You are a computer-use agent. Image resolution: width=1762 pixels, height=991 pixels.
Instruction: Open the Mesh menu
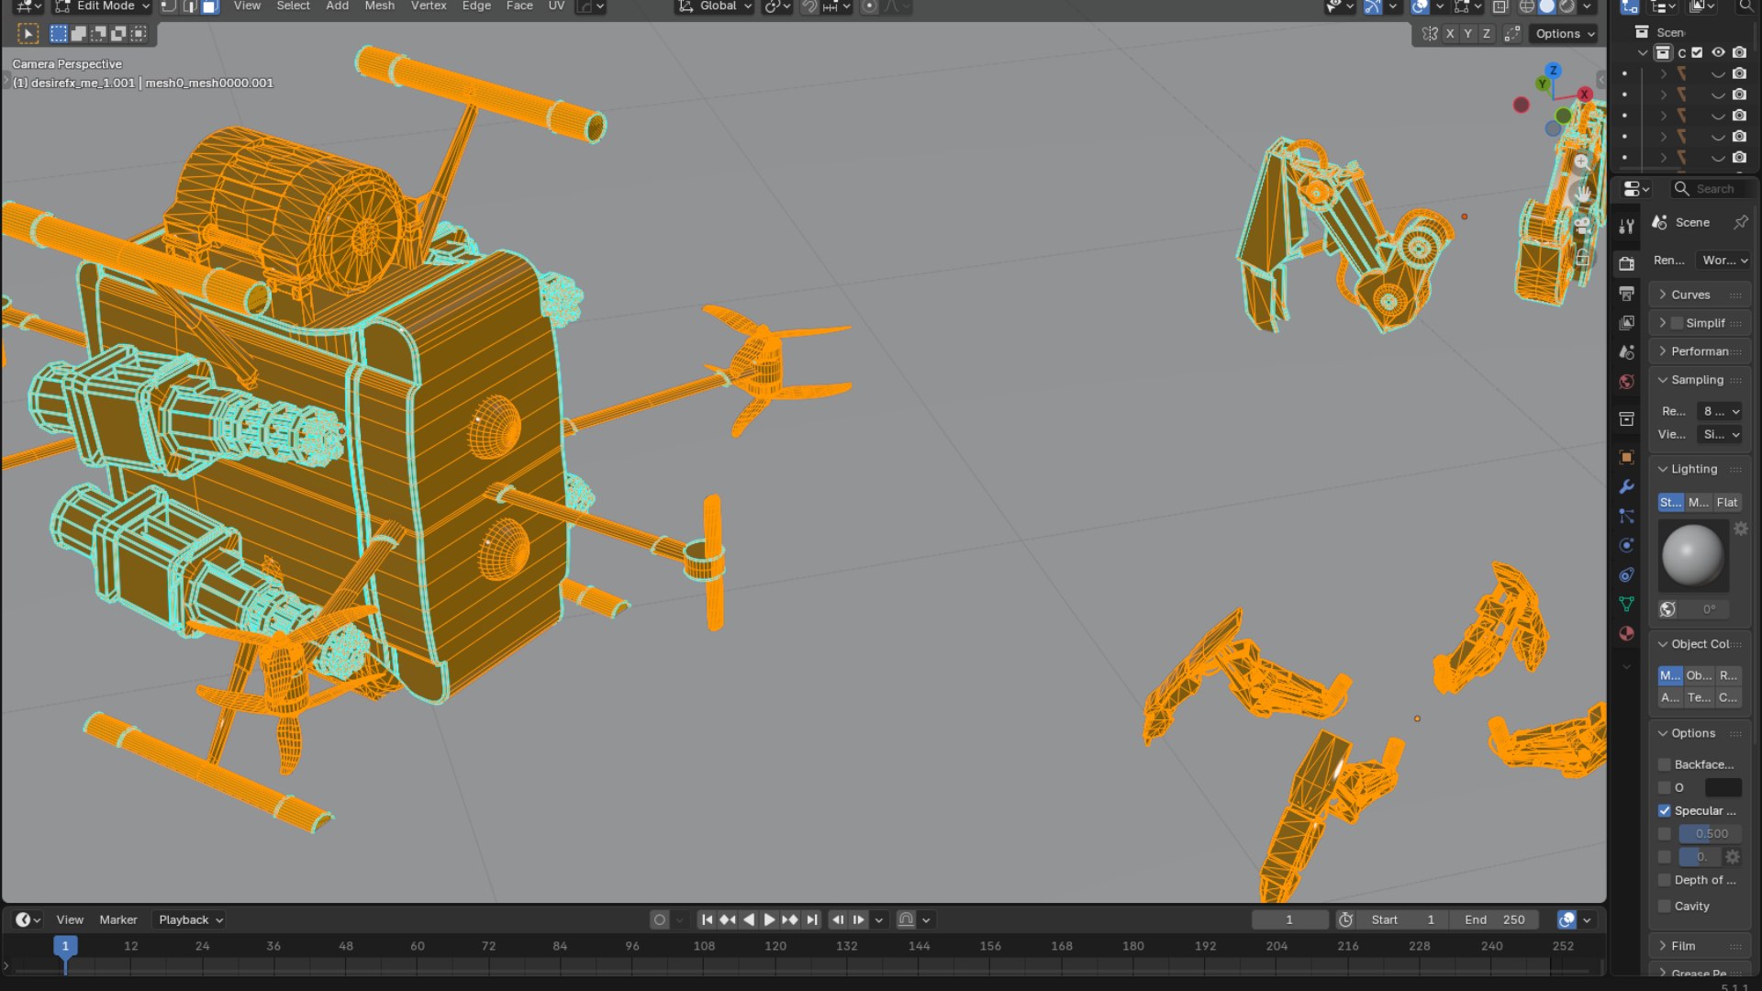(x=379, y=6)
